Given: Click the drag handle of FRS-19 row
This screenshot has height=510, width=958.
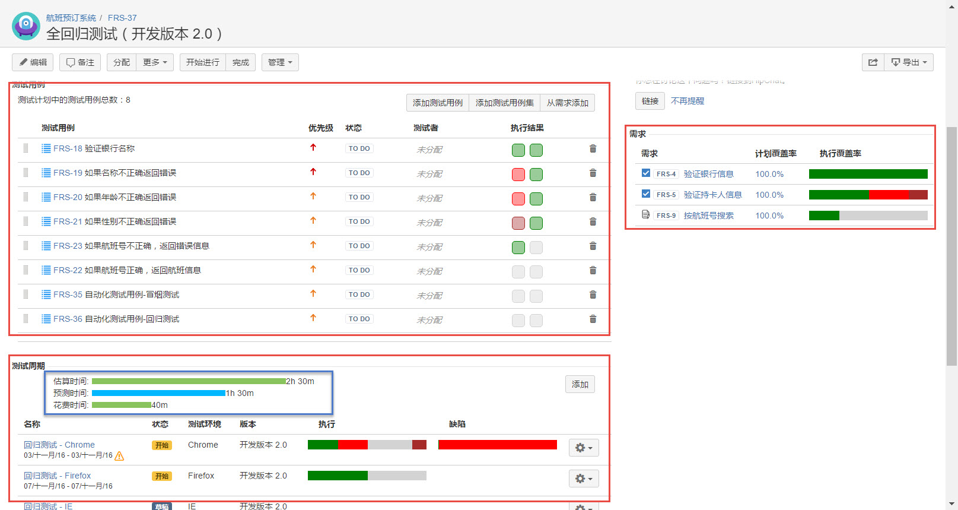Looking at the screenshot, I should (26, 173).
